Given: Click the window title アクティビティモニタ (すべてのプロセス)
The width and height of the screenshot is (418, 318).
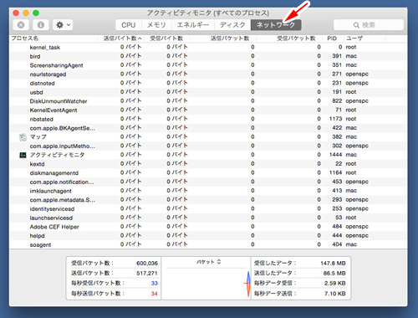Looking at the screenshot, I should pyautogui.click(x=208, y=13).
